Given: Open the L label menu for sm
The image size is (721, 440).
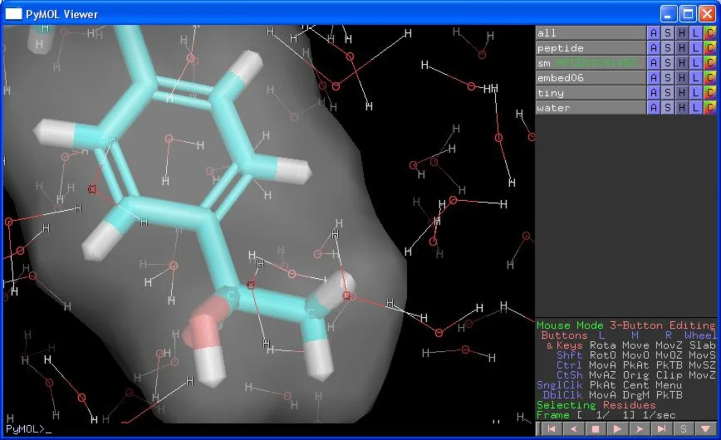Looking at the screenshot, I should [x=696, y=63].
